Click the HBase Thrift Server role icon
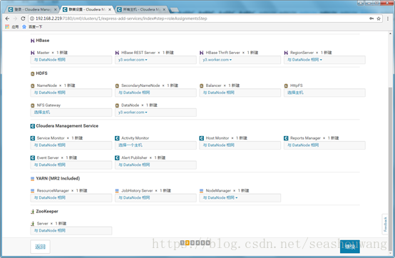Viewport: 395px width, 258px height. [201, 53]
